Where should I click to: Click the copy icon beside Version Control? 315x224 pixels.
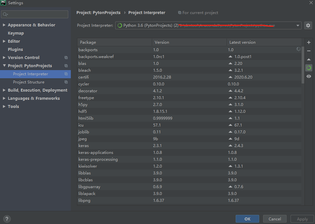pos(66,58)
